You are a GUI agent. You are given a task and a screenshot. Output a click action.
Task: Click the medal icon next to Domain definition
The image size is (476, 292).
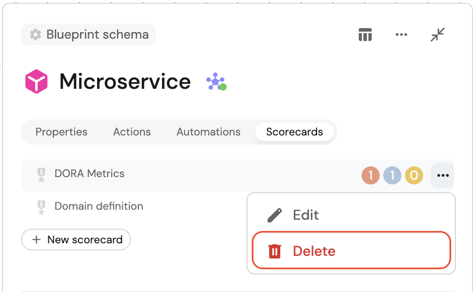pyautogui.click(x=41, y=207)
